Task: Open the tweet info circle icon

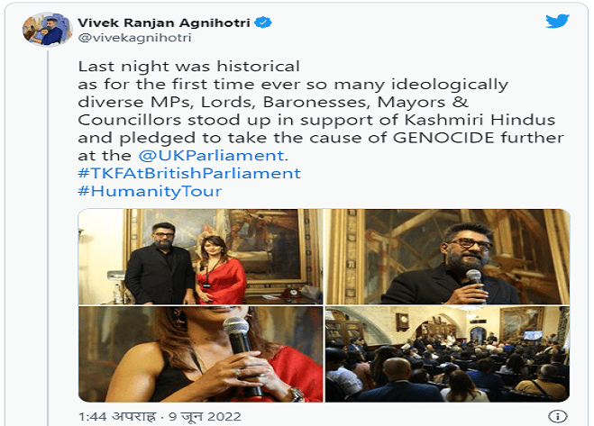Action: (558, 416)
